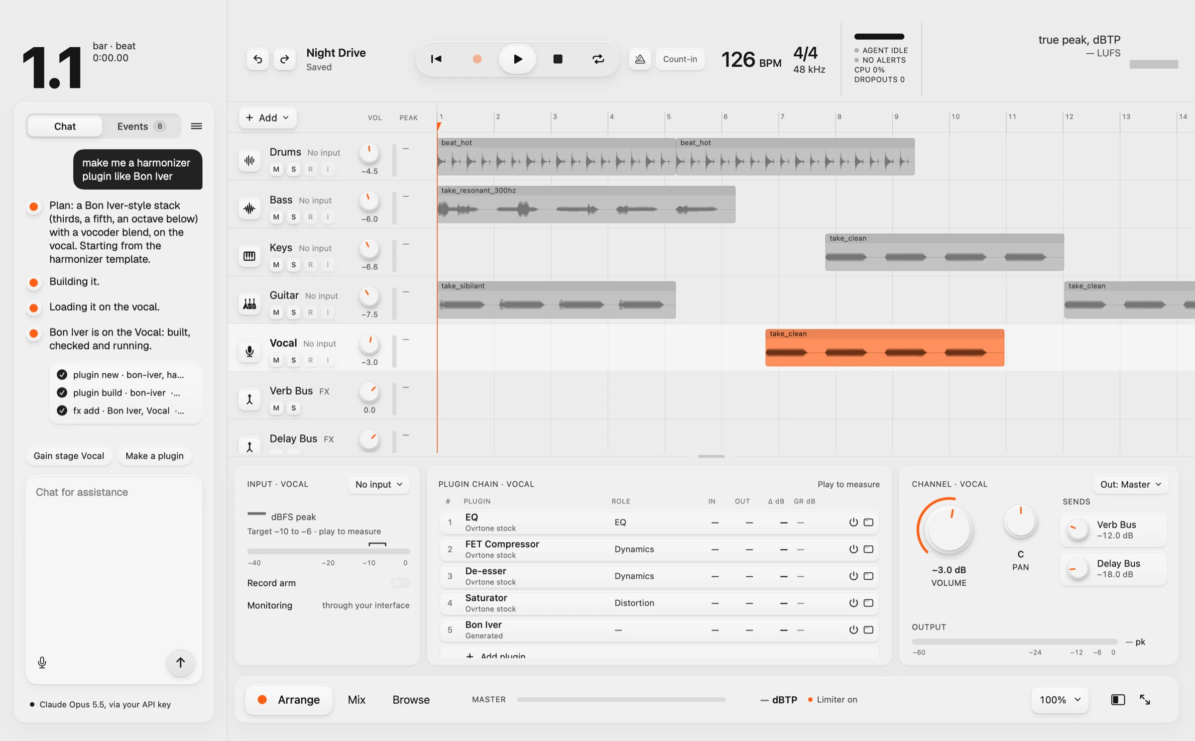The height and width of the screenshot is (741, 1195).
Task: Stop playback with the stop button
Action: pyautogui.click(x=558, y=59)
